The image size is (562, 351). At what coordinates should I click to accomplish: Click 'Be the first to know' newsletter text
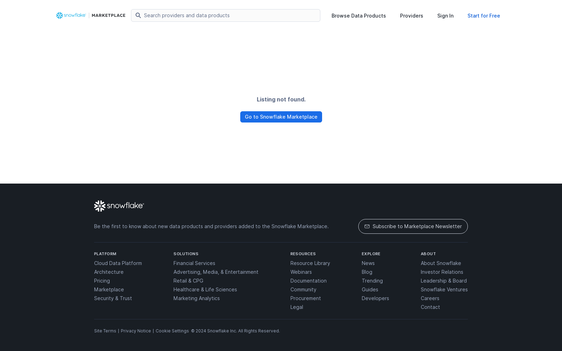pyautogui.click(x=211, y=226)
